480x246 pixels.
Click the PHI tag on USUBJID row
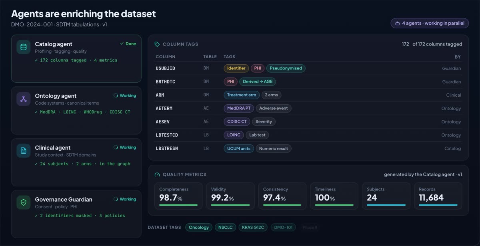coord(258,68)
